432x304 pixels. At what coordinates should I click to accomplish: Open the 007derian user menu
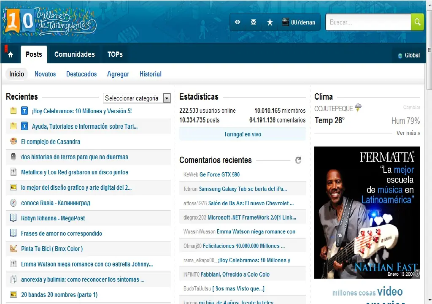click(299, 22)
